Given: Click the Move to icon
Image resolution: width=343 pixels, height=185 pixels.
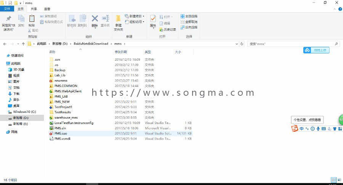Looking at the screenshot, I should 72,19.
